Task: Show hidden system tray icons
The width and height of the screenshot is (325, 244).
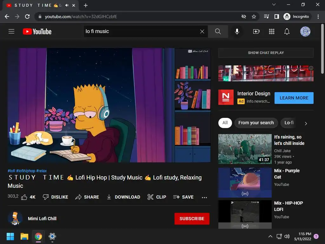Action: 270,236
